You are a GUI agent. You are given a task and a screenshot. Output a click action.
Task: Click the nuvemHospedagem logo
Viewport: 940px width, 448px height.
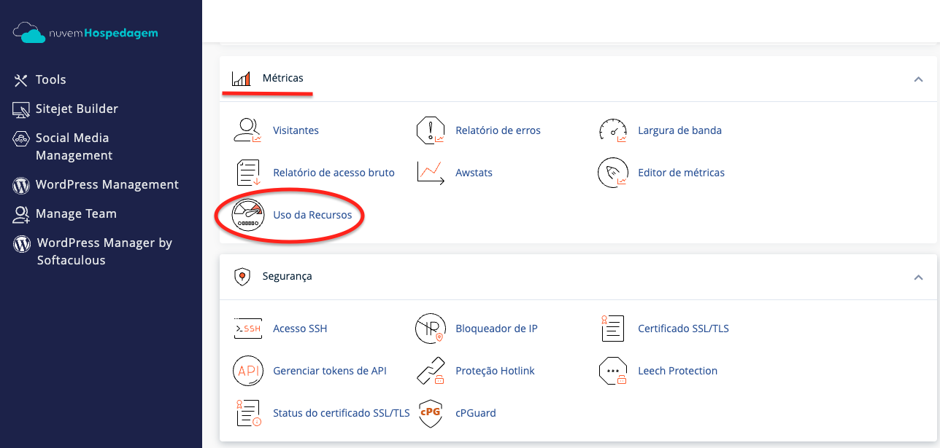point(85,33)
